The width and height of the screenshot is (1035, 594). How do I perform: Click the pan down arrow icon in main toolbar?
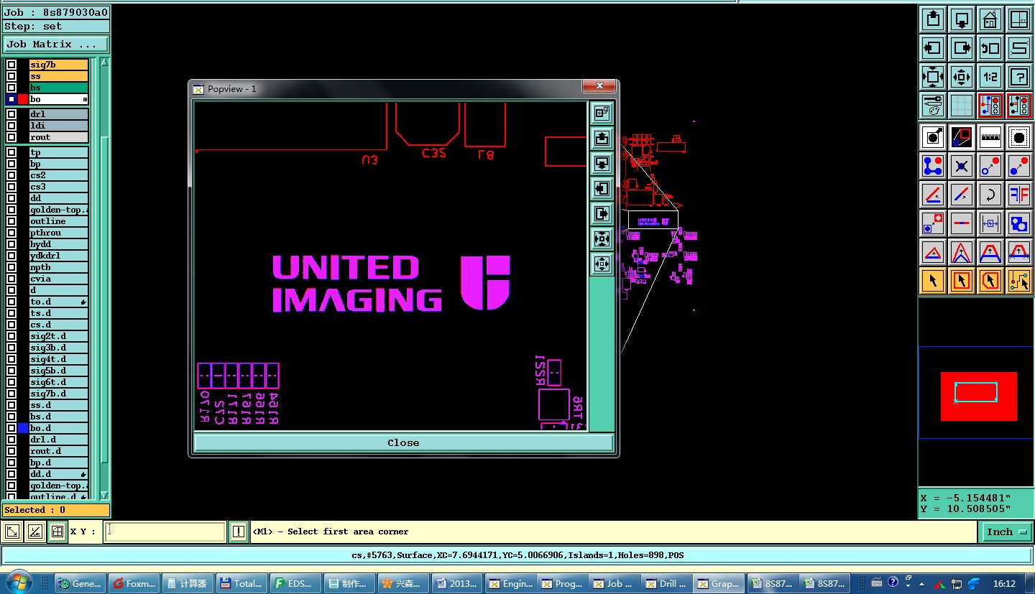(x=962, y=19)
